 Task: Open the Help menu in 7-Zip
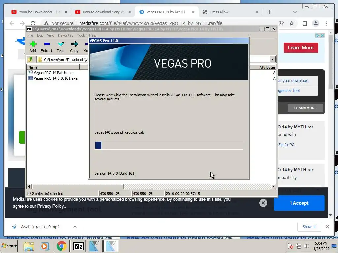pos(92,35)
